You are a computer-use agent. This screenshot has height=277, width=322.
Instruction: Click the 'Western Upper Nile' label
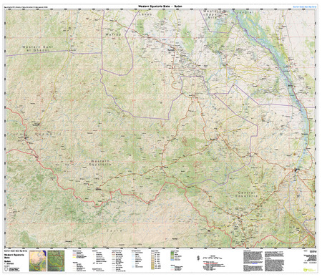point(213,14)
